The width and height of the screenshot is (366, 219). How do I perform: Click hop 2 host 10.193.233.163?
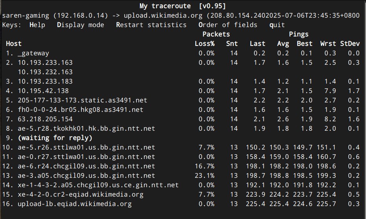[45, 62]
